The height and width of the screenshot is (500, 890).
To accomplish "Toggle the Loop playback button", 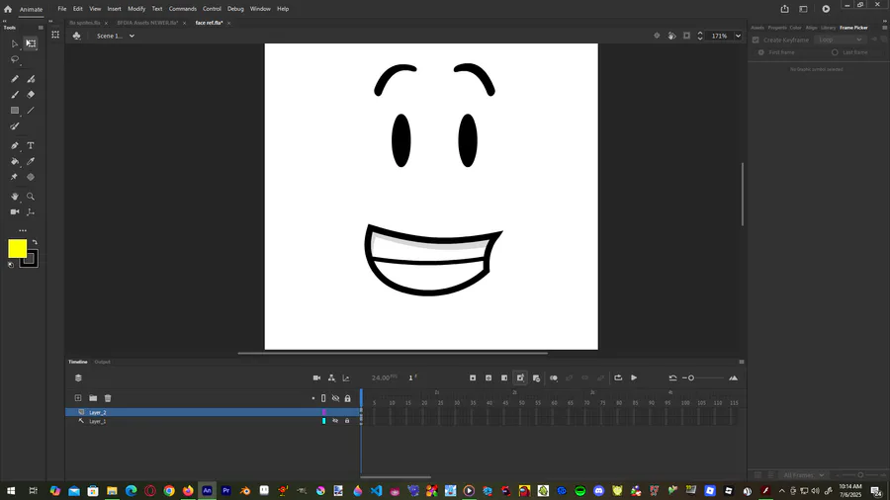I will coord(618,378).
